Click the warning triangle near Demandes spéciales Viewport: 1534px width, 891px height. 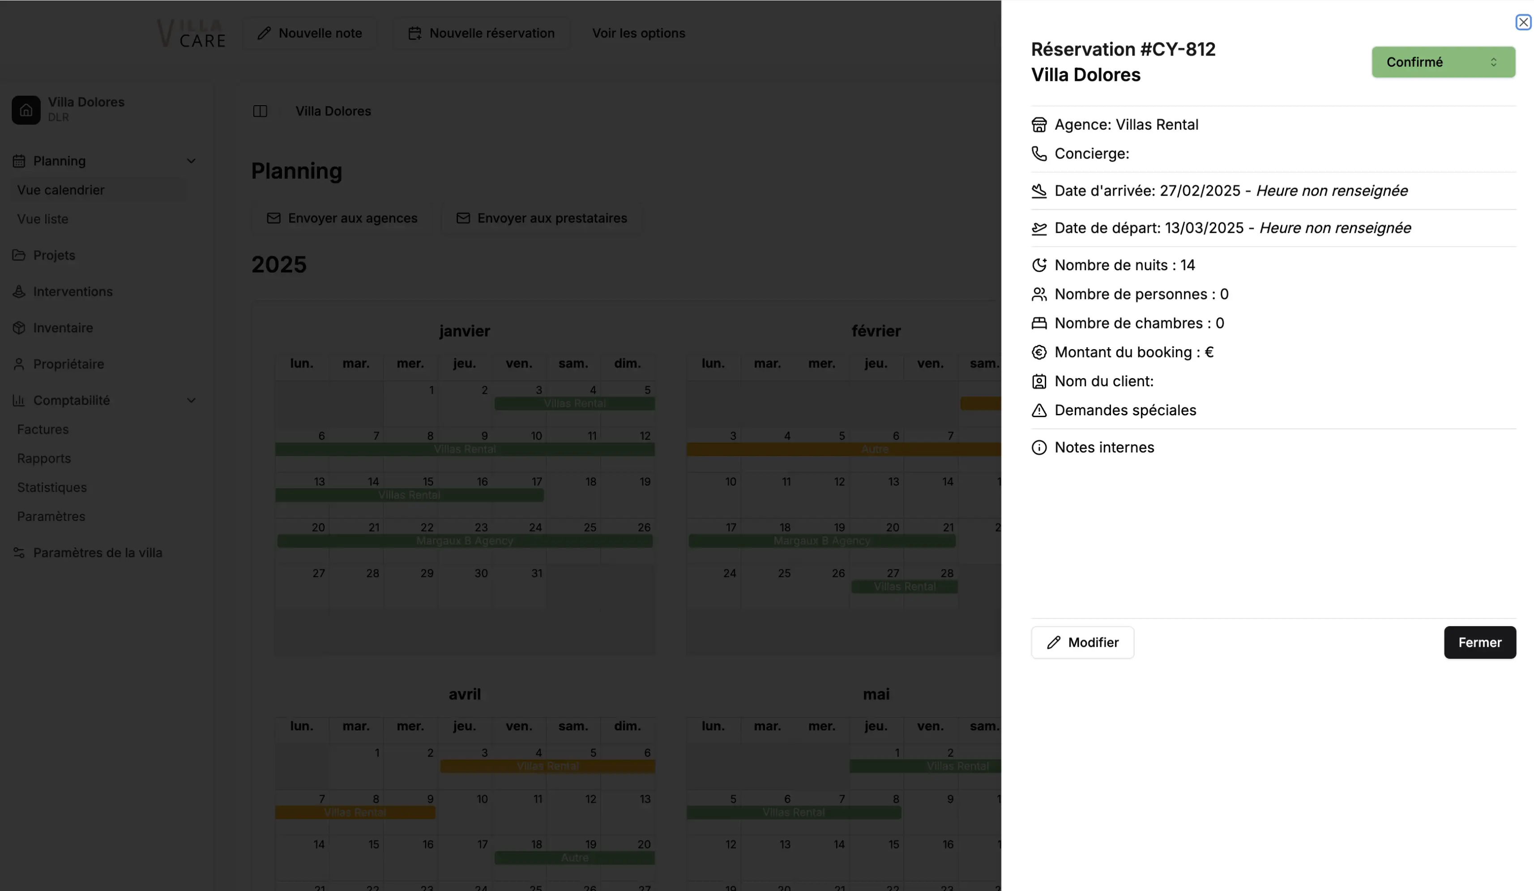[x=1039, y=410]
